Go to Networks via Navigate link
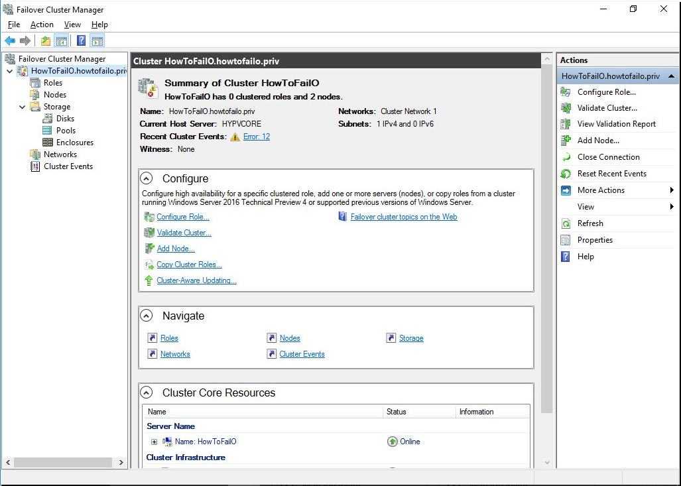 pos(175,355)
